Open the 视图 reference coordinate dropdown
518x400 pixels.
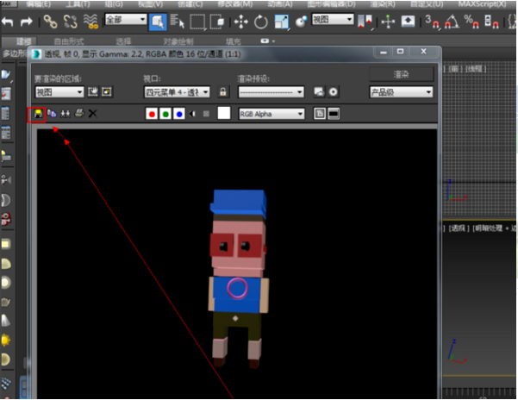[x=333, y=19]
